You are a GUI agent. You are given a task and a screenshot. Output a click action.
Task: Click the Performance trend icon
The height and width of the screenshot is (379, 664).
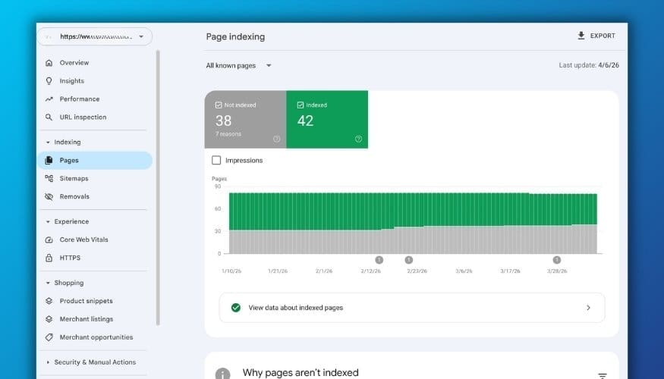[x=49, y=99]
